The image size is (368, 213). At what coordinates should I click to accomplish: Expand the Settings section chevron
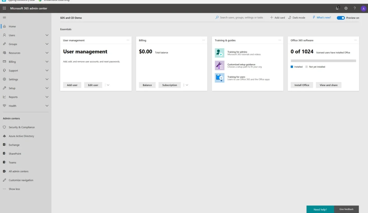(47, 79)
